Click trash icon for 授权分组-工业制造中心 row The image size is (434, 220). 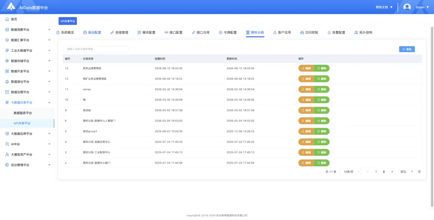coord(319,152)
